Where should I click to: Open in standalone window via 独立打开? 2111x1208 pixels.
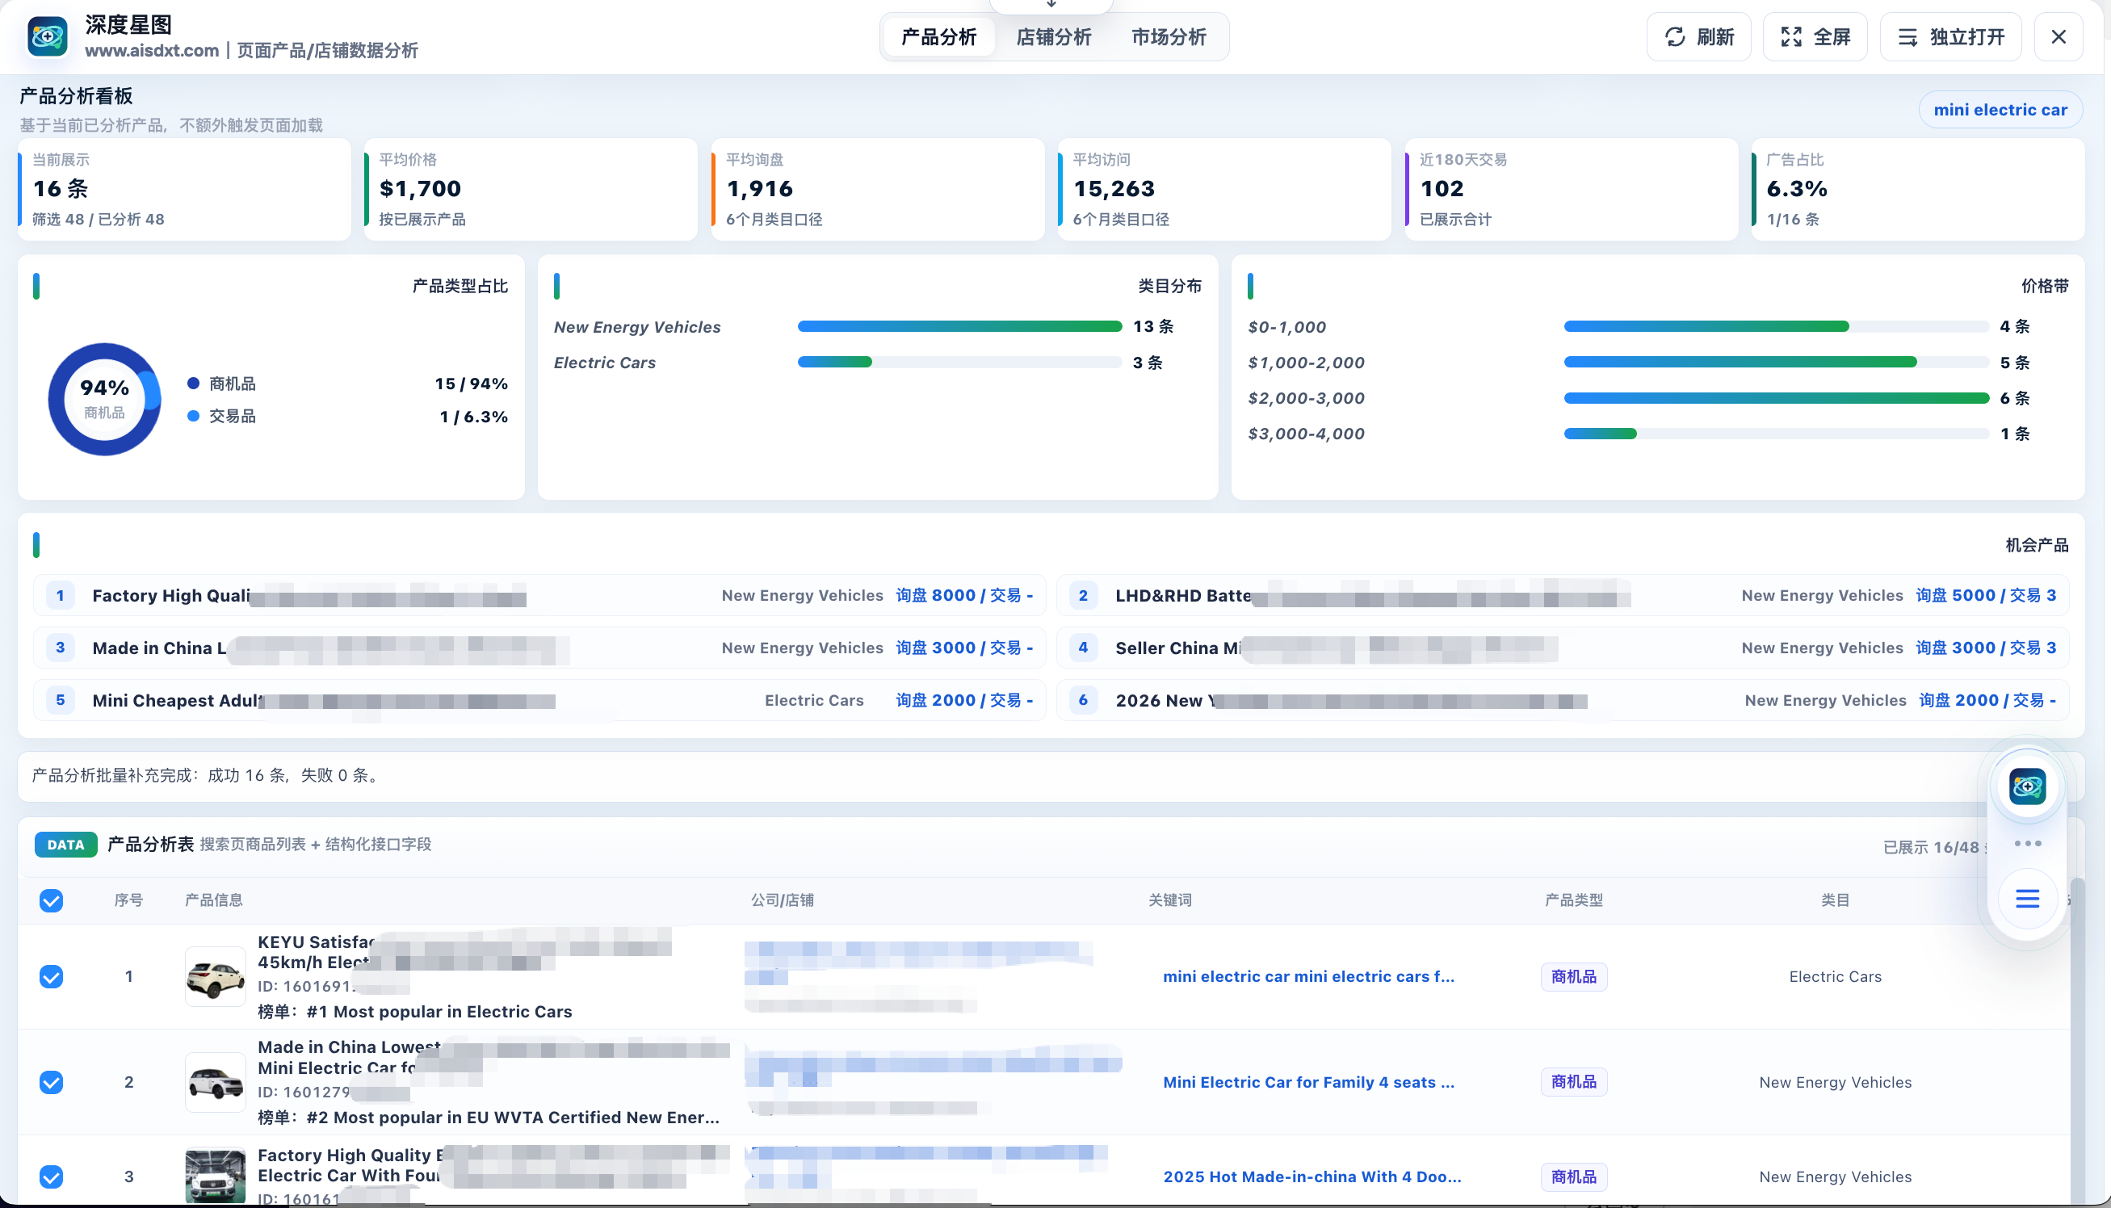[x=1951, y=37]
